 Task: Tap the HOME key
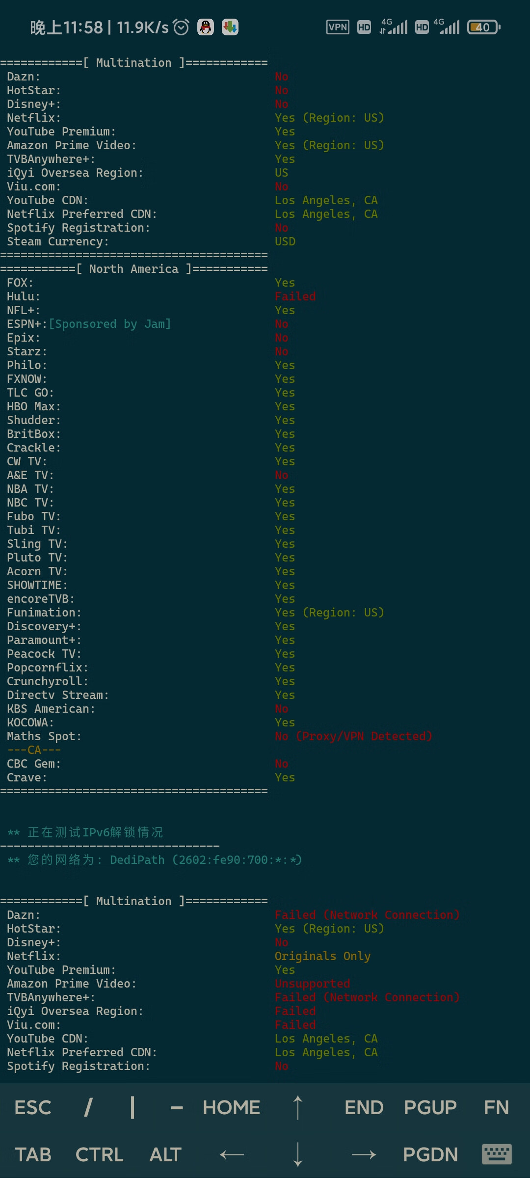232,1107
